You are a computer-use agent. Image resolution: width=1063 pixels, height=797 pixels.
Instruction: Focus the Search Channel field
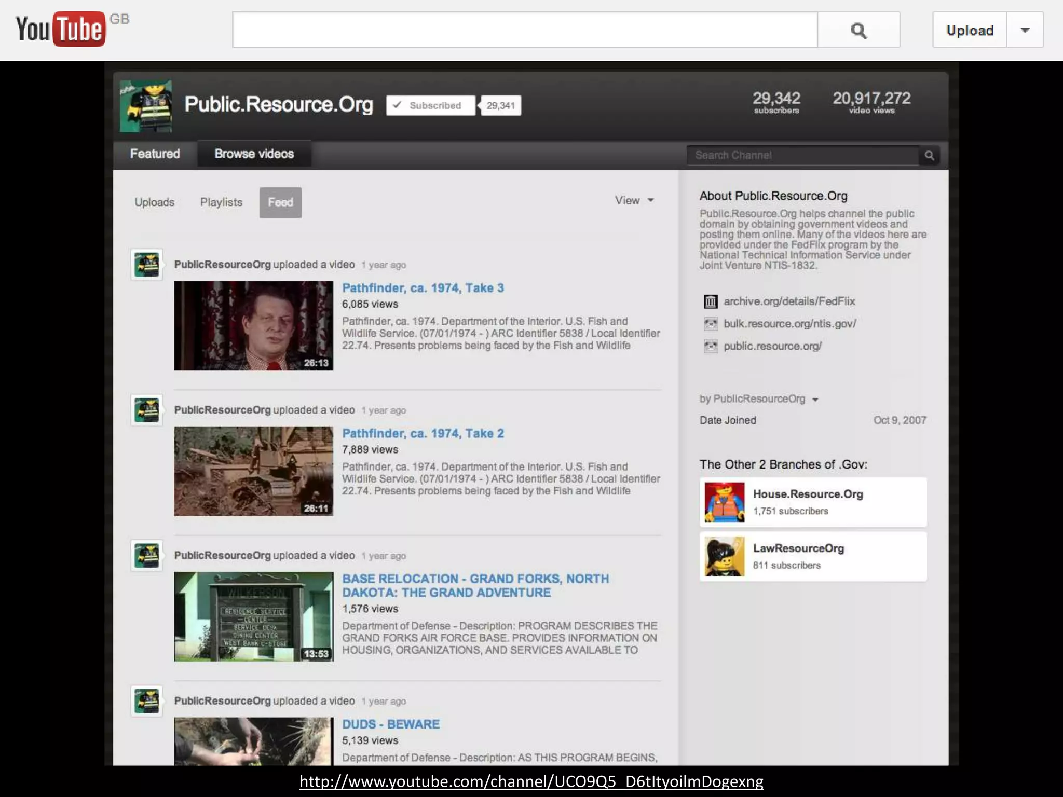click(x=803, y=155)
